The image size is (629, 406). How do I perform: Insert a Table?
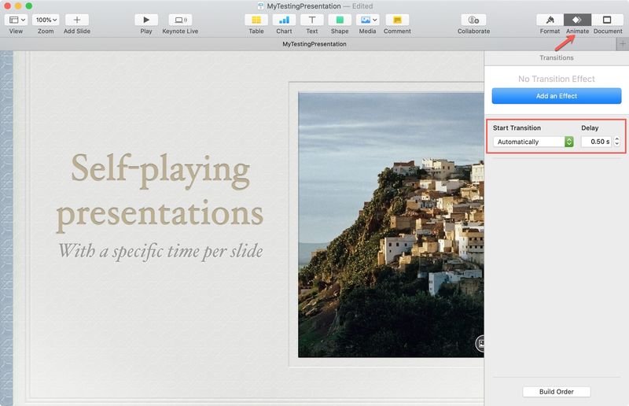point(256,20)
